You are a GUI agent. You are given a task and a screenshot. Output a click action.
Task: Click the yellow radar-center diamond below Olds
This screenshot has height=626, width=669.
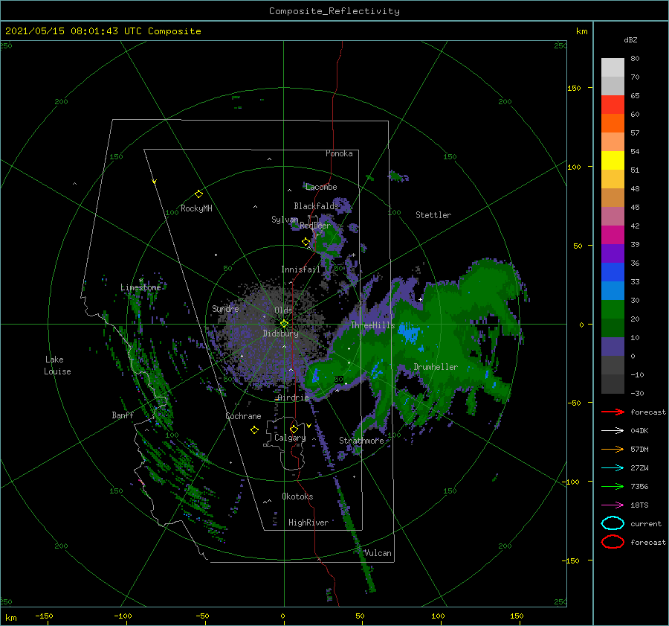pyautogui.click(x=284, y=324)
